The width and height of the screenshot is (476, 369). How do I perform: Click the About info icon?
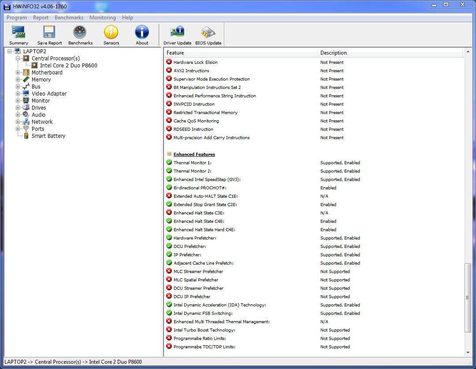click(142, 35)
